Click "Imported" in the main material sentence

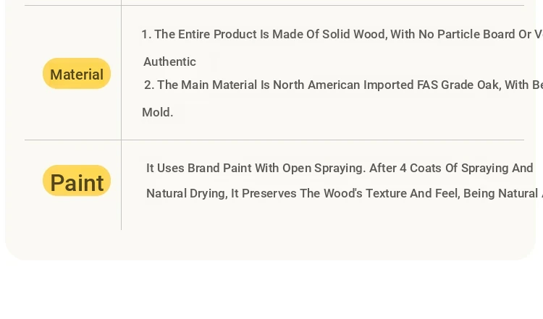tap(388, 85)
